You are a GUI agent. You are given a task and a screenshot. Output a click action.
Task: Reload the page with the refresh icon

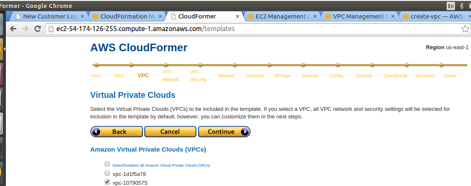[x=37, y=29]
